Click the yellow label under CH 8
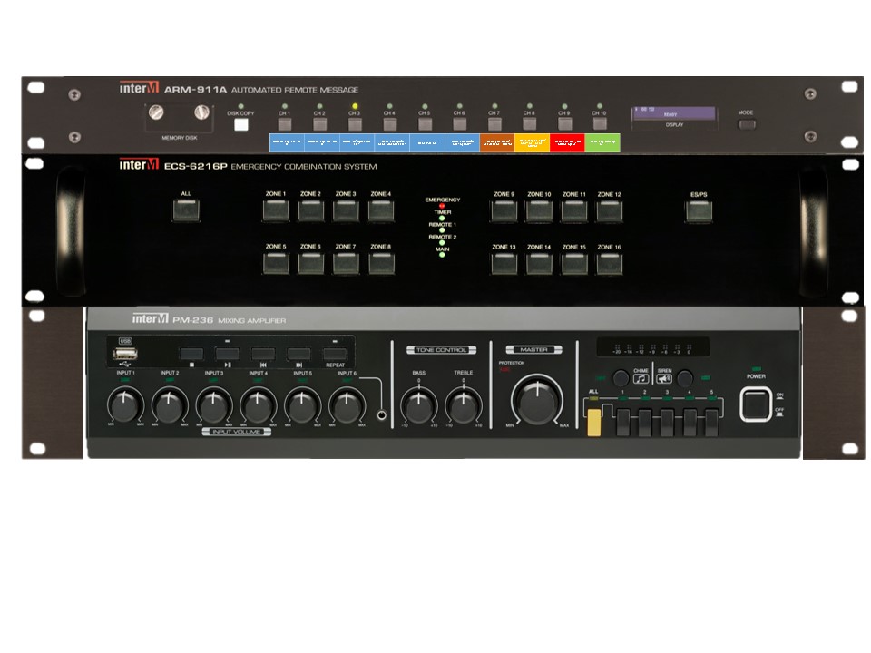 point(533,142)
